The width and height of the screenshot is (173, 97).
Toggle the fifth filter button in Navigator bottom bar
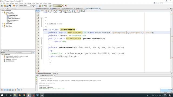(13, 90)
